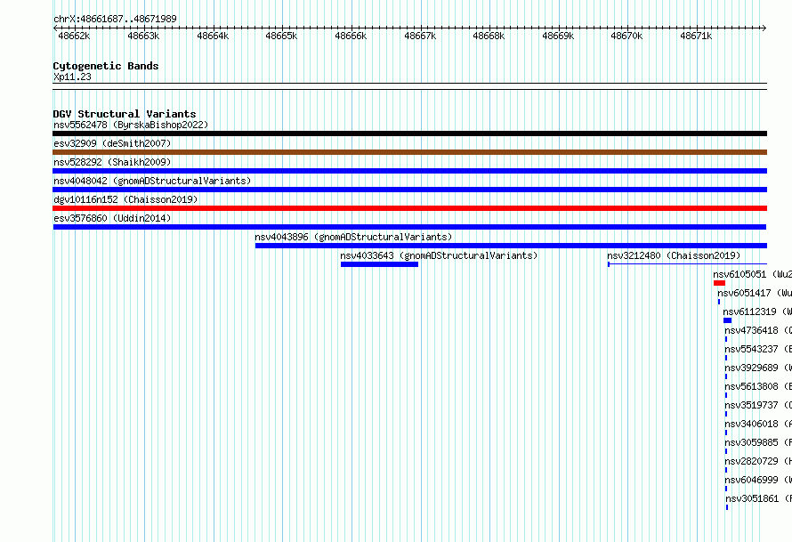
Task: Click the chrX:48661687..48671989 coordinate text
Action: pyautogui.click(x=115, y=19)
